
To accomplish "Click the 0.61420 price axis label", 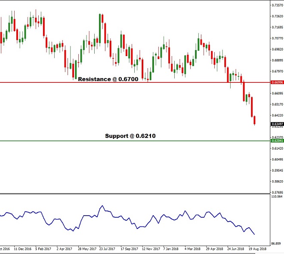I will pyautogui.click(x=277, y=148).
